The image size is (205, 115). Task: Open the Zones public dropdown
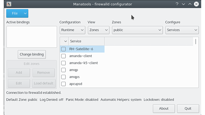(x=137, y=30)
